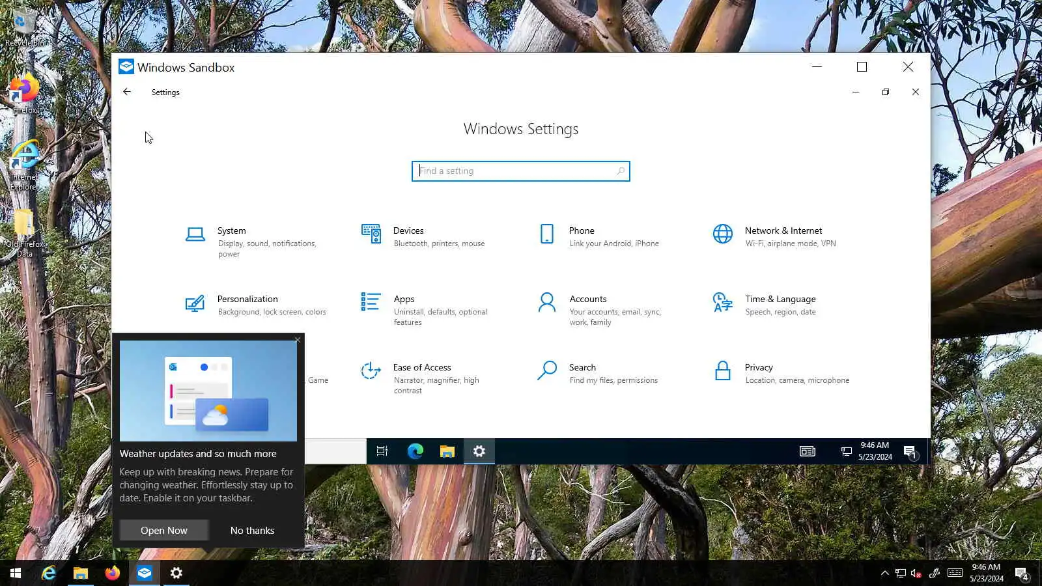Open the host Action Center notifications
1042x586 pixels.
[x=1022, y=574]
